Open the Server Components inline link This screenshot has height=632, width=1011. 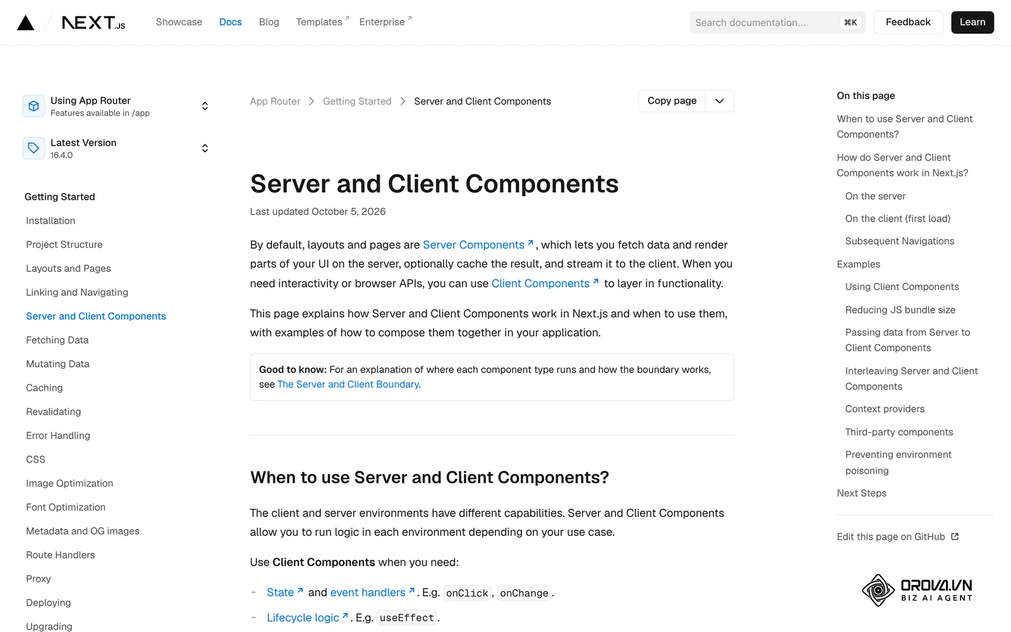pos(478,245)
